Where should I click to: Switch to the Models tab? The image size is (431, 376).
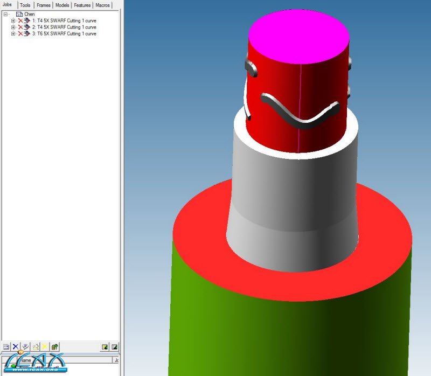point(62,5)
